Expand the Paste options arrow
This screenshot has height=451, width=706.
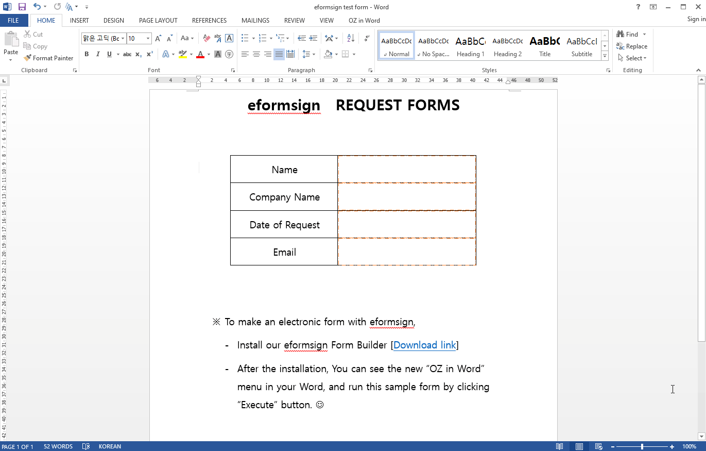coord(11,60)
